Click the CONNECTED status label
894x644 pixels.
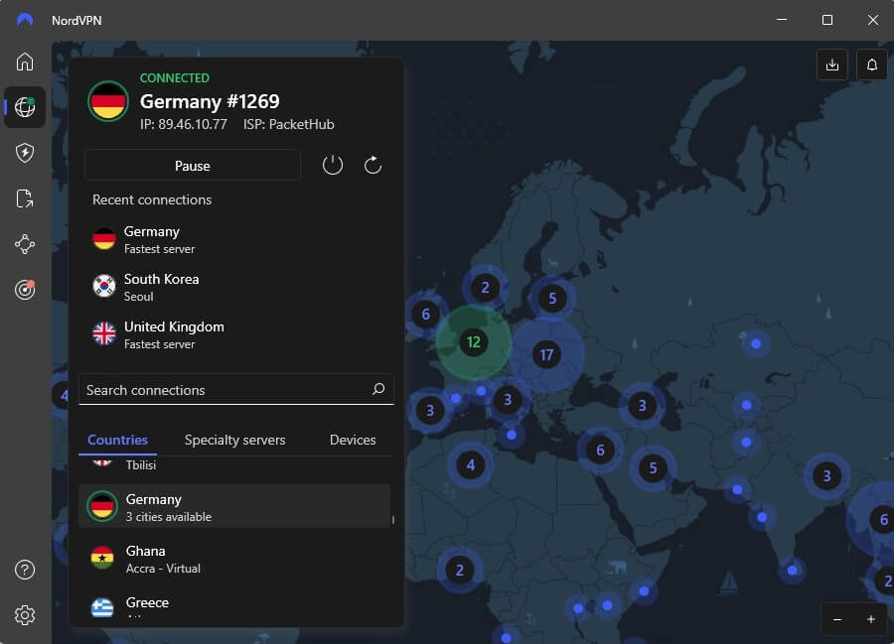click(x=175, y=77)
